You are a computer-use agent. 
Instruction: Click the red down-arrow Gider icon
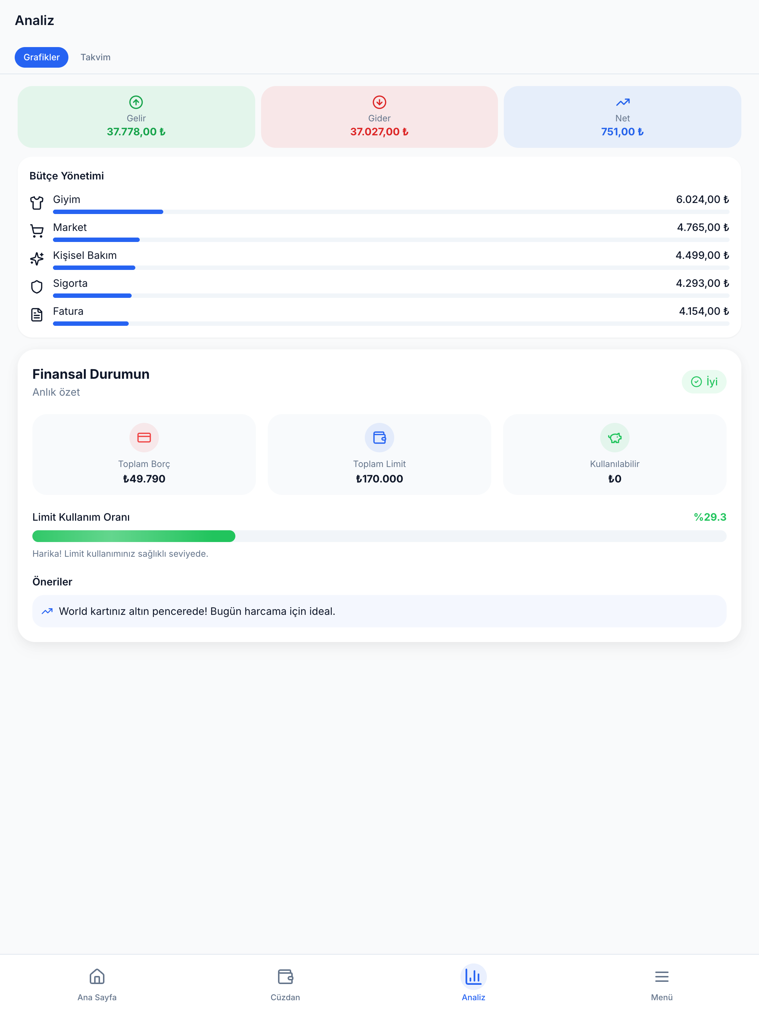379,102
